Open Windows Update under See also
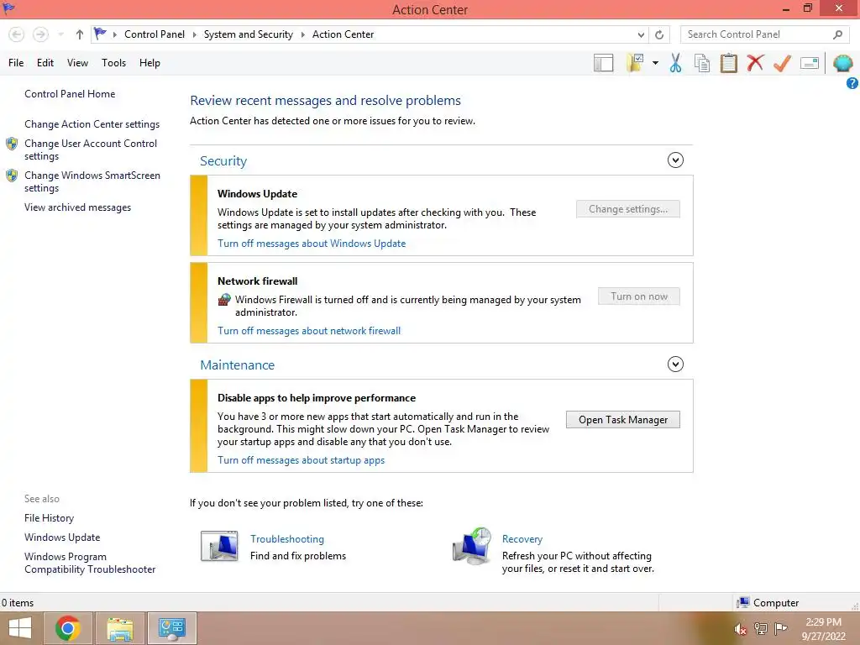This screenshot has height=645, width=860. [62, 537]
